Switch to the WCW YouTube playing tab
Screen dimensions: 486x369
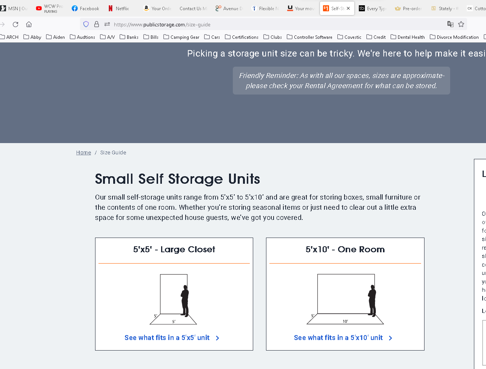(50, 8)
